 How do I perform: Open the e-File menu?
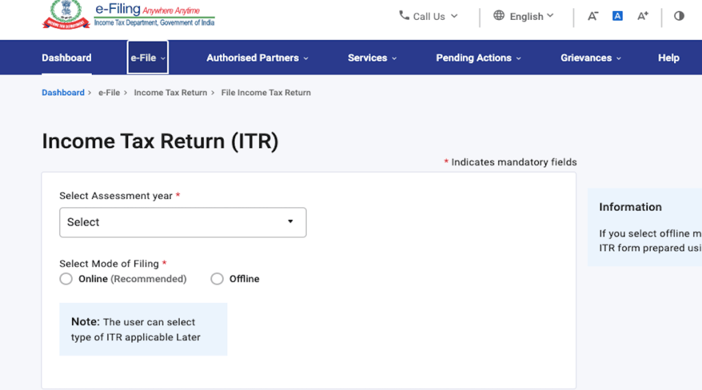pos(147,58)
